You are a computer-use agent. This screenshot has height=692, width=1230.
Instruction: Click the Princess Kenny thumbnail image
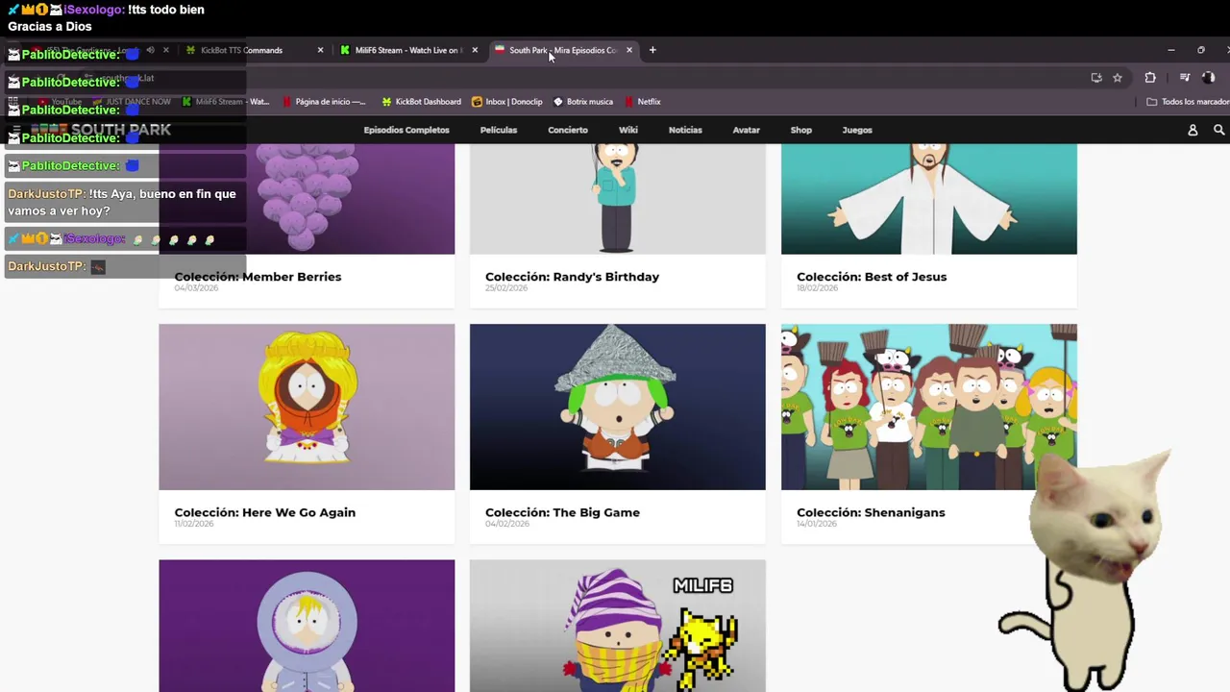coord(307,407)
